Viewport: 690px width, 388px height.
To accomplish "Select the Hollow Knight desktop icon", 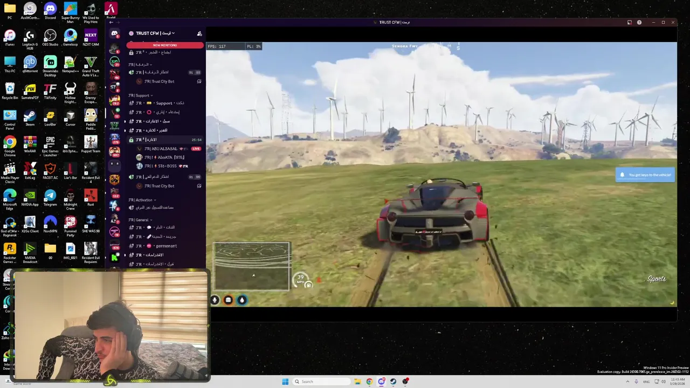I will [70, 92].
